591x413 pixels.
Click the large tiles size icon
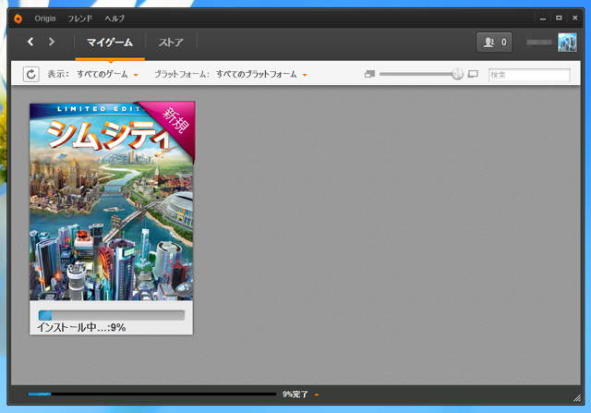(x=473, y=74)
